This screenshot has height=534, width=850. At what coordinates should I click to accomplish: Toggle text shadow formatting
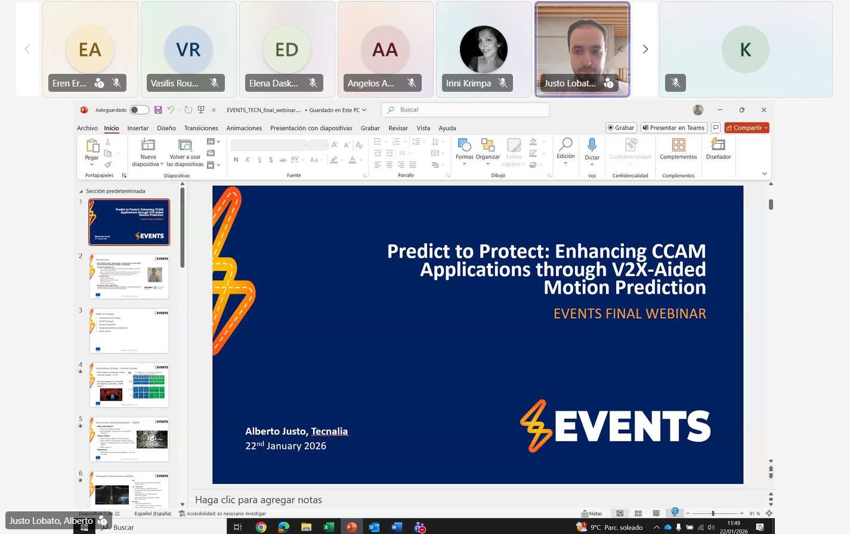click(271, 160)
